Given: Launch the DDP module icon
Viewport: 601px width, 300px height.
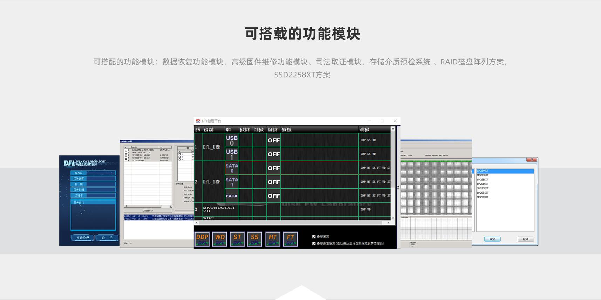Looking at the screenshot, I should [x=202, y=239].
